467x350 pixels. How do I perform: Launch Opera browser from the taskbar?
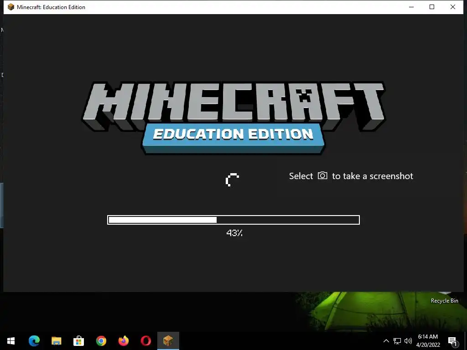coord(145,341)
